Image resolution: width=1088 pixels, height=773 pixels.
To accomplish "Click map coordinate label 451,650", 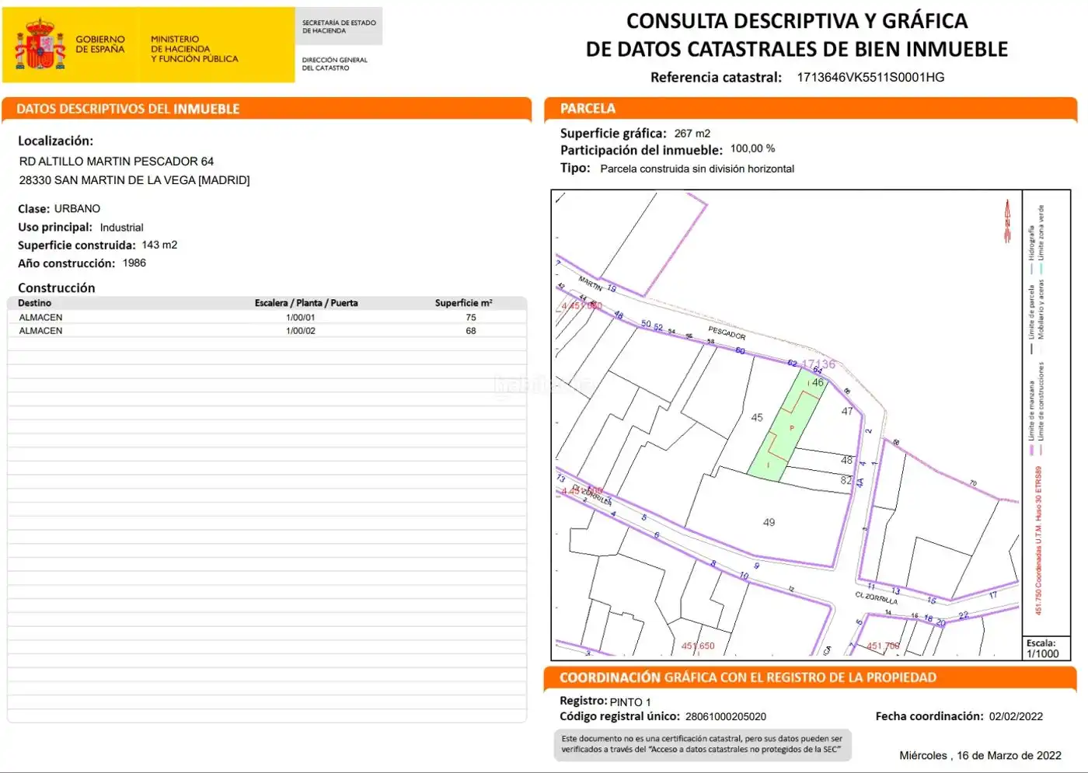I will (698, 646).
